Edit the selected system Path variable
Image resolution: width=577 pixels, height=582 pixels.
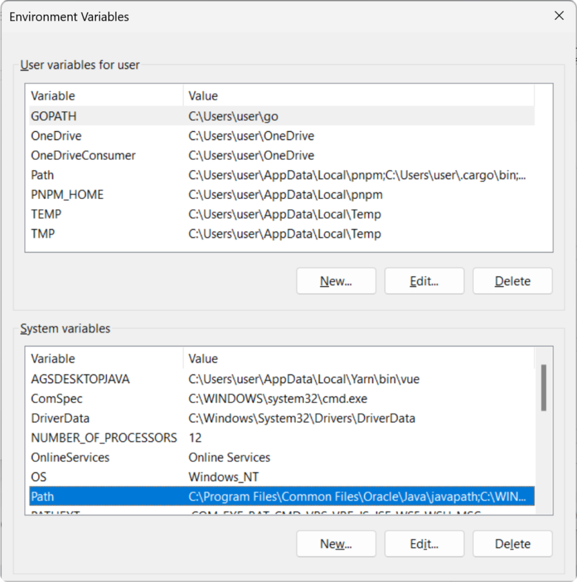pyautogui.click(x=424, y=544)
